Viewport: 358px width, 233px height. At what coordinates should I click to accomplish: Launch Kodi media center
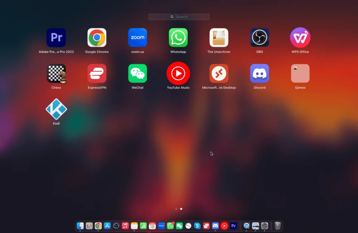pyautogui.click(x=56, y=109)
